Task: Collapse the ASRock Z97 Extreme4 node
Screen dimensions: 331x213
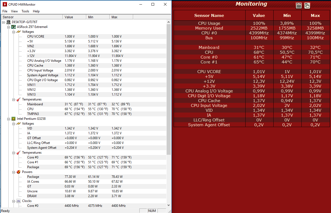Action: pyautogui.click(x=9, y=27)
